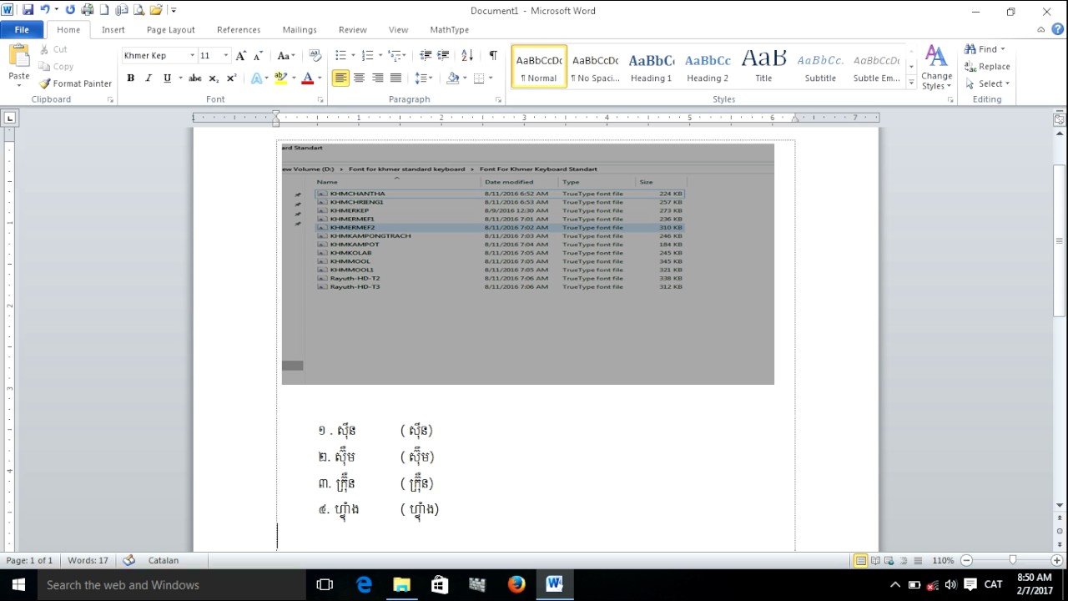
Task: Align text to the right
Action: tap(377, 78)
